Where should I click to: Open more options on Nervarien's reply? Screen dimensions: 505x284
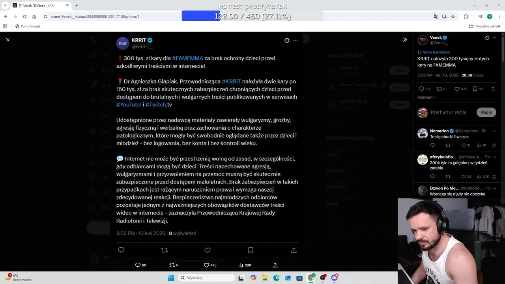coord(494,131)
